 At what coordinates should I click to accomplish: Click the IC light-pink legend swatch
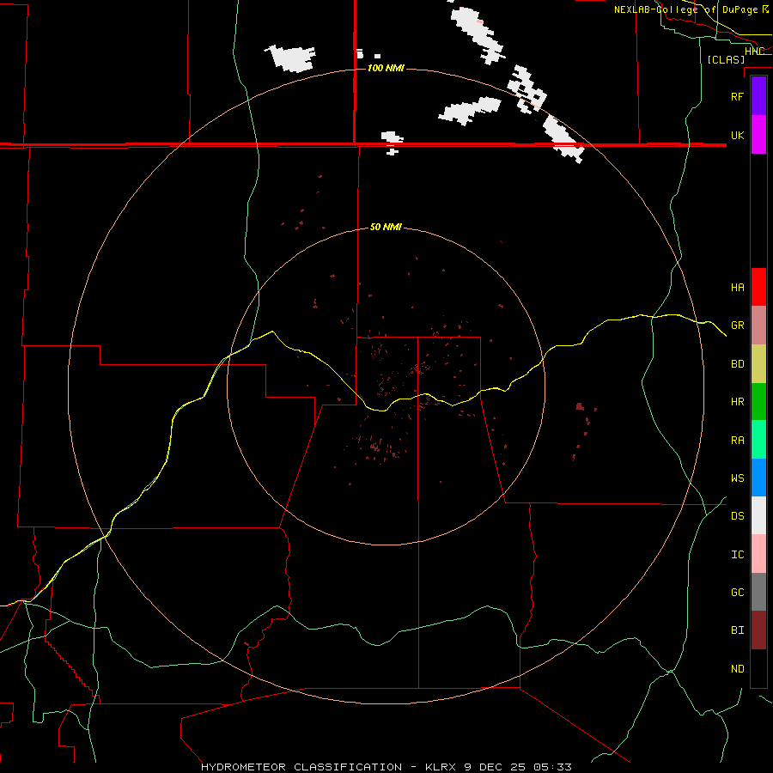(x=758, y=554)
